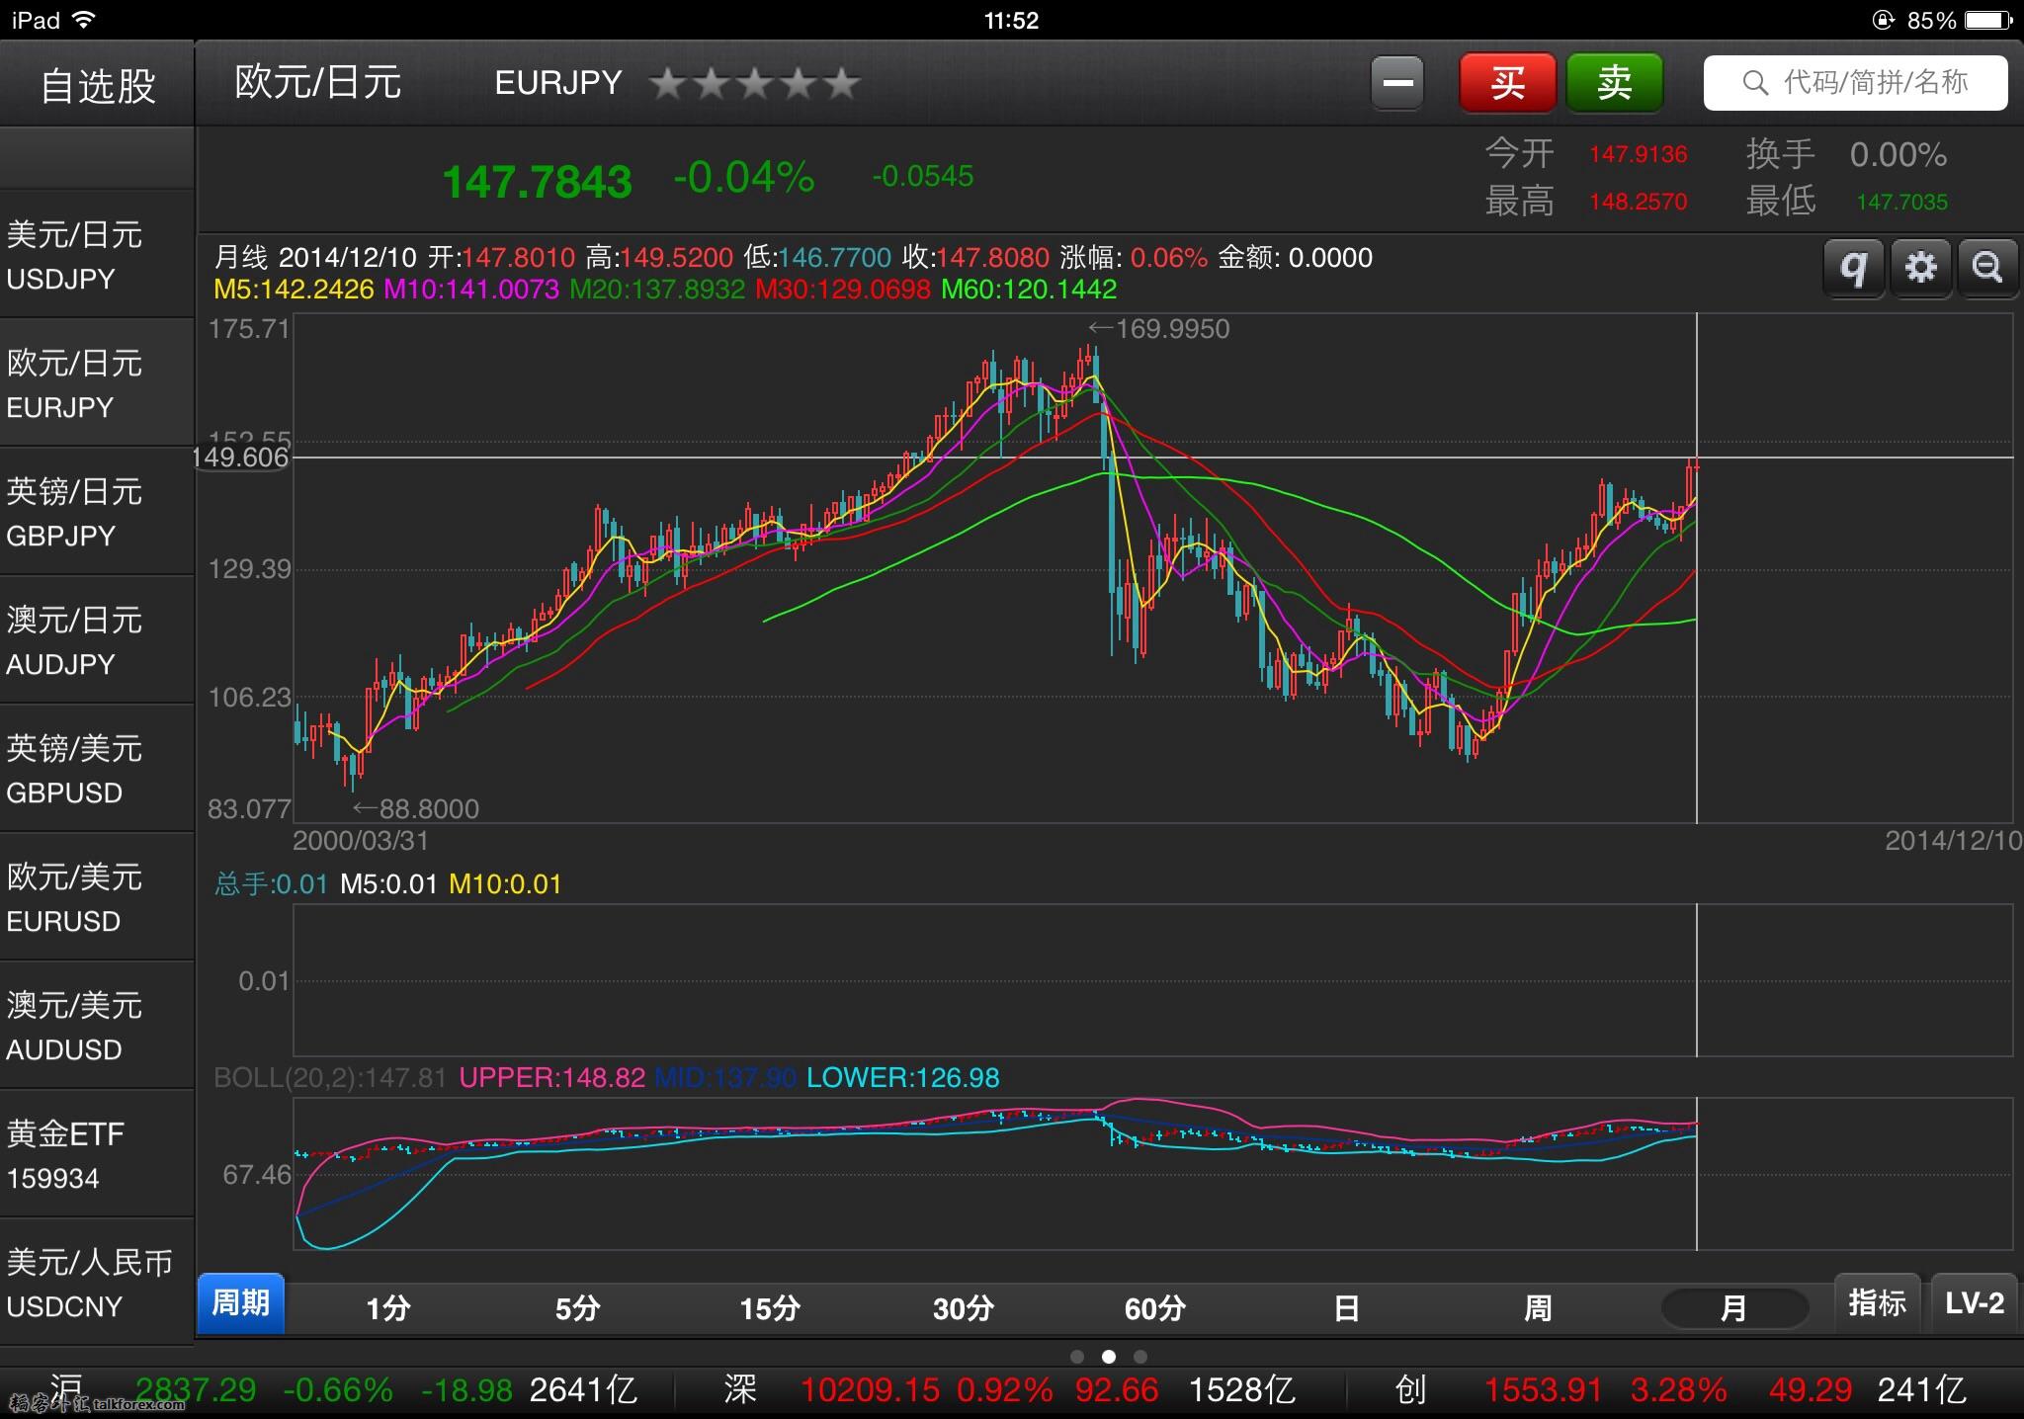Tap the 自选股 watchlist header
The width and height of the screenshot is (2024, 1419).
[x=97, y=85]
